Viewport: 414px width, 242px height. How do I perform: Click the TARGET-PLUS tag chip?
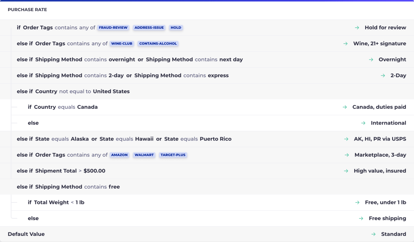173,155
